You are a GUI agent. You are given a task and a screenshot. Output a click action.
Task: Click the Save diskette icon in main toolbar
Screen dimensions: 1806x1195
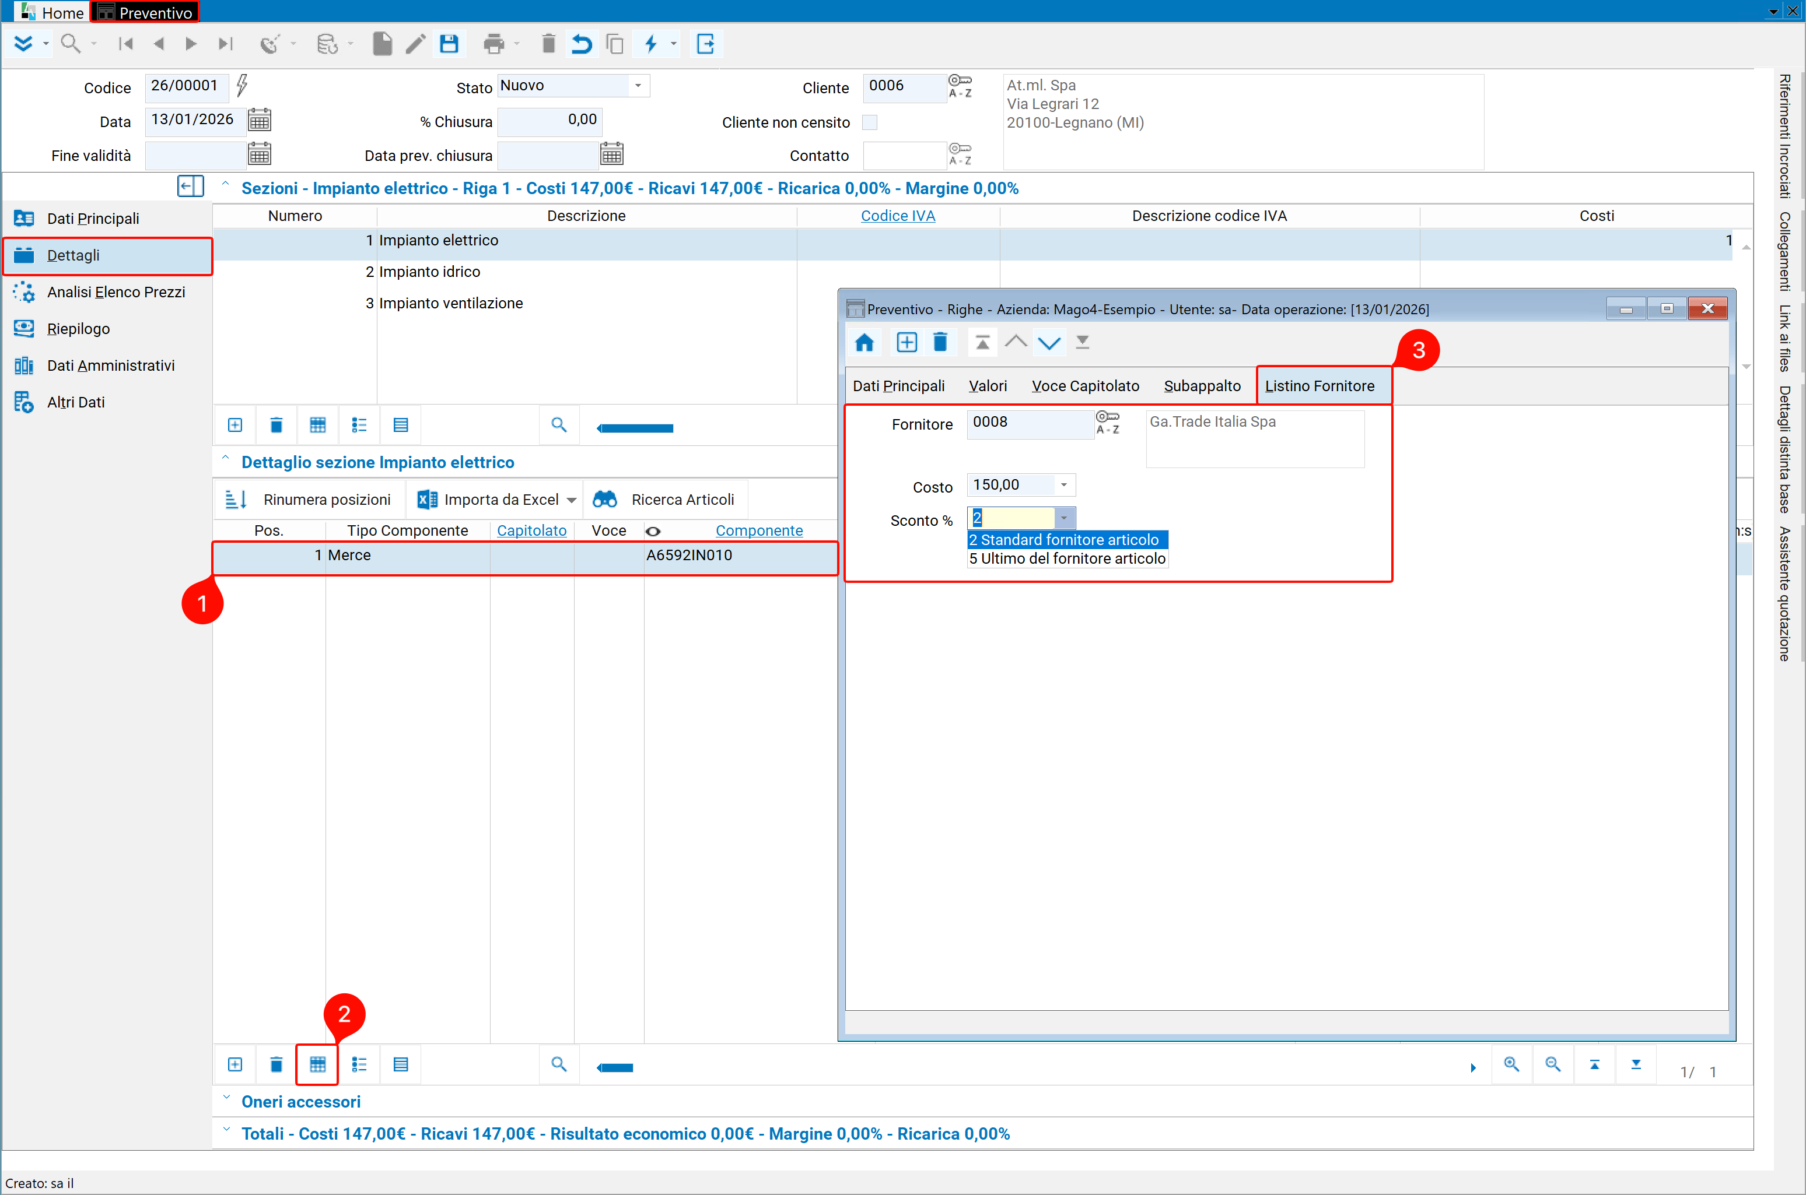[449, 44]
